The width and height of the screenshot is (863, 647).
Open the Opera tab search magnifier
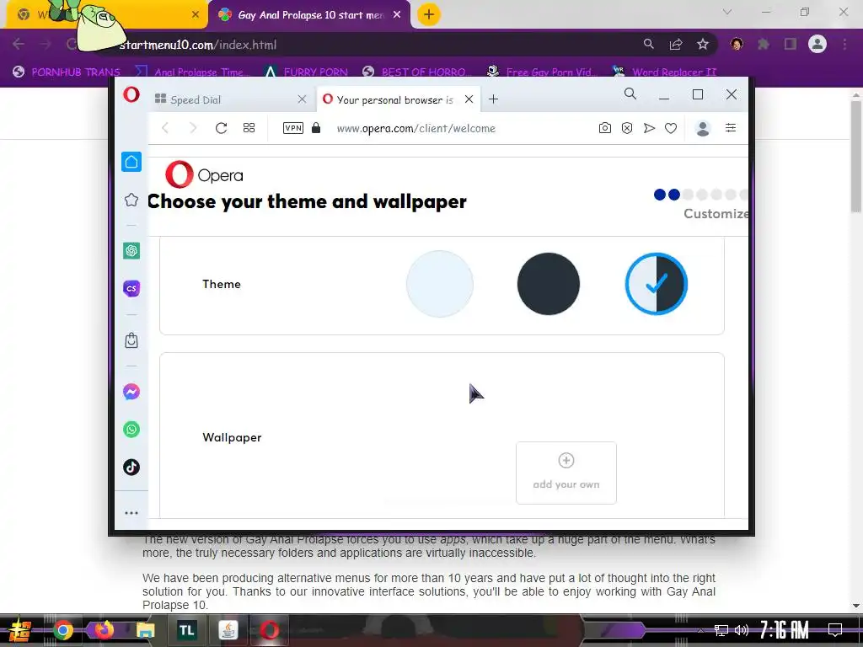[x=630, y=94]
